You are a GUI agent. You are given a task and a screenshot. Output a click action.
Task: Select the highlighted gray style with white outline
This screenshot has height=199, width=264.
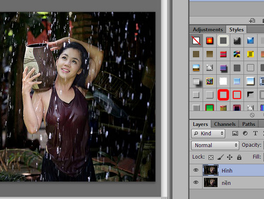tap(223, 41)
